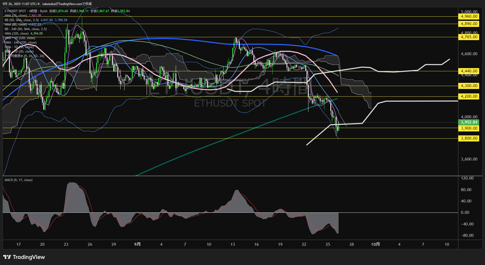Click the 4,300.00 yellow price label
This screenshot has height=265, width=485.
point(469,86)
